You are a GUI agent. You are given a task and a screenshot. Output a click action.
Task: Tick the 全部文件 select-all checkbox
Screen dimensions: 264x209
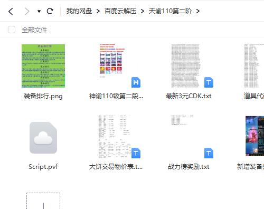coord(12,30)
